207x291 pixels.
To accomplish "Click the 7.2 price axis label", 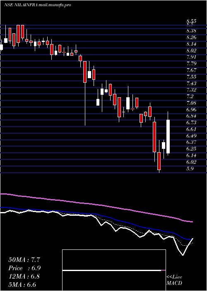I will [190, 96].
